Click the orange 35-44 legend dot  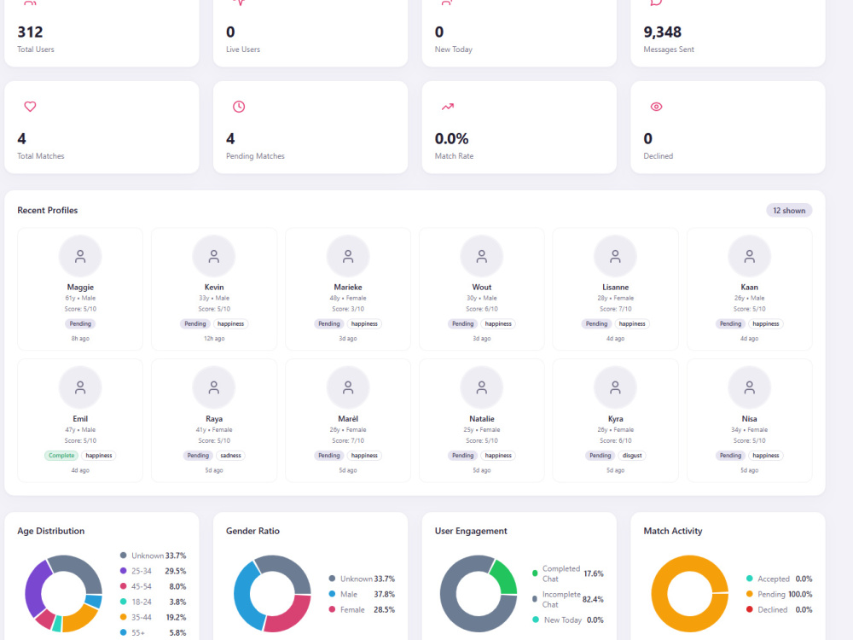123,617
